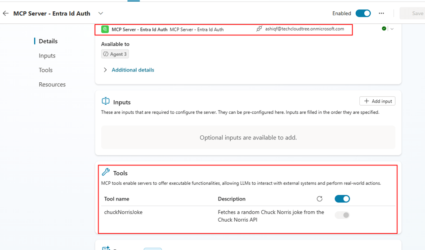The width and height of the screenshot is (425, 250).
Task: Click the green MCP server icon
Action: pos(105,29)
